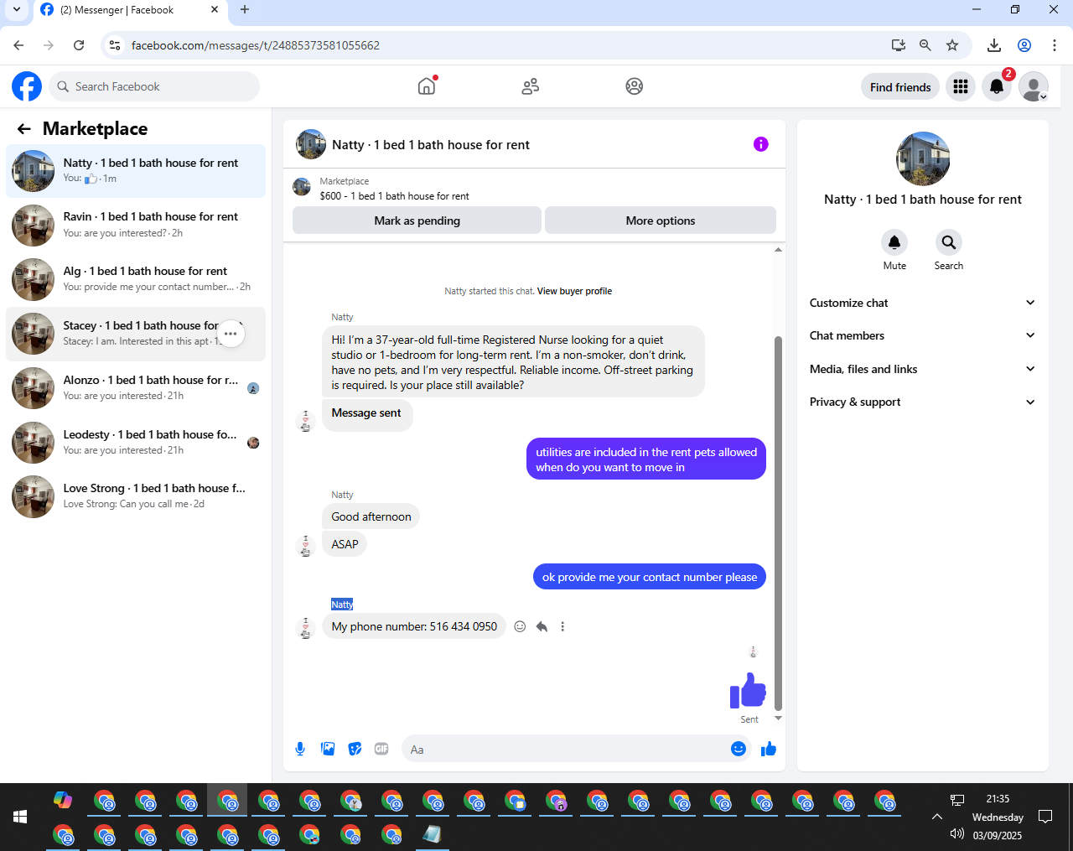The height and width of the screenshot is (851, 1073).
Task: Click the thumbs-up sent message
Action: pyautogui.click(x=748, y=691)
